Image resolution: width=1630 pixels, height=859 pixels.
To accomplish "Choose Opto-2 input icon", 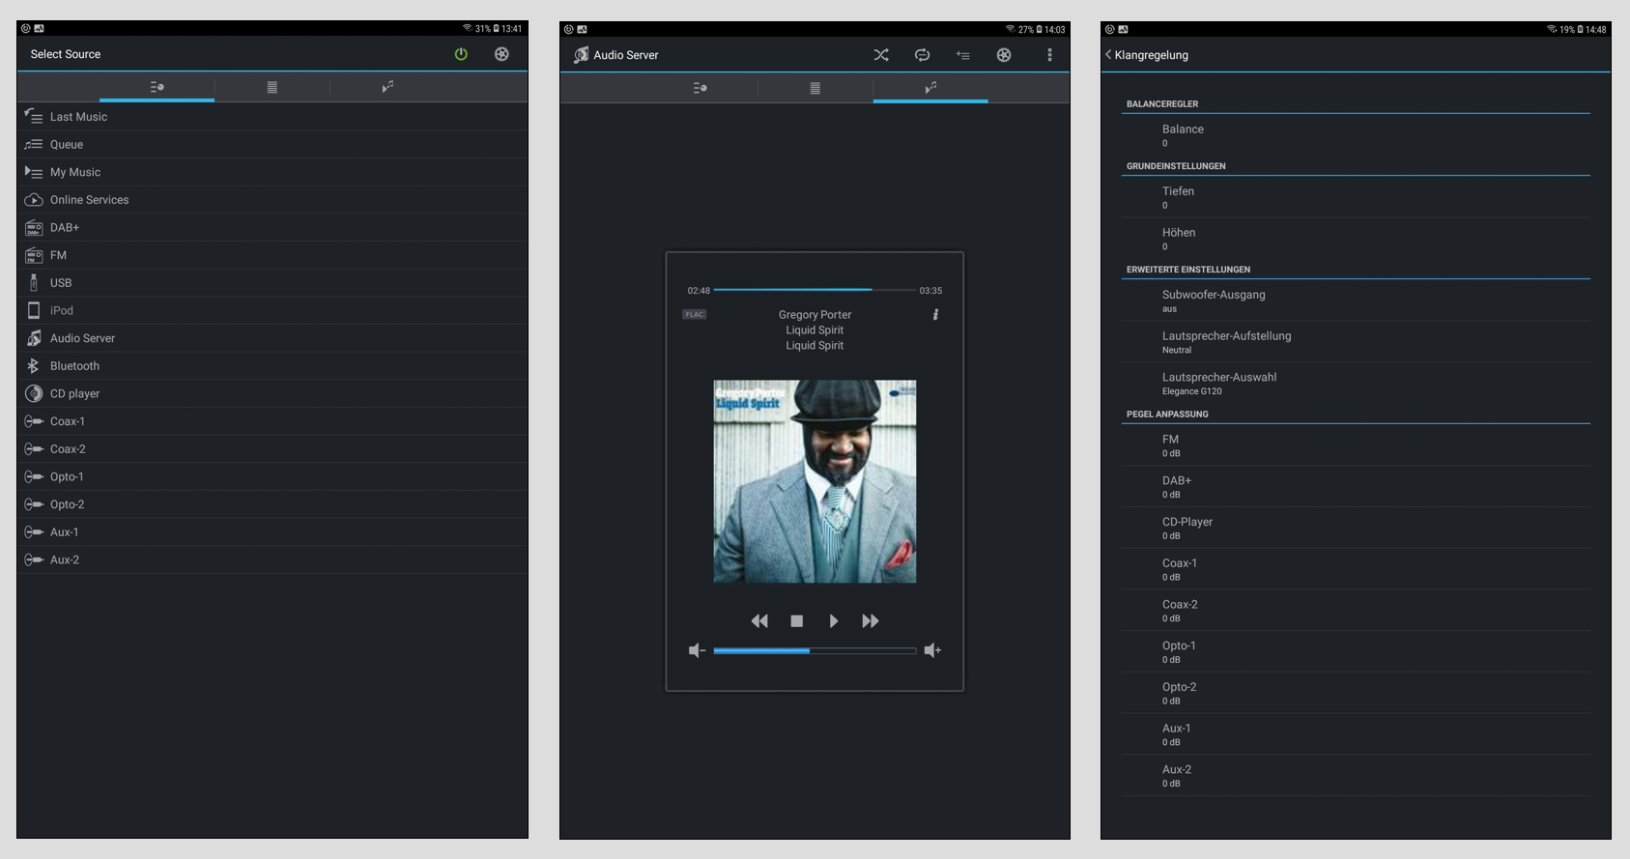I will 34,504.
